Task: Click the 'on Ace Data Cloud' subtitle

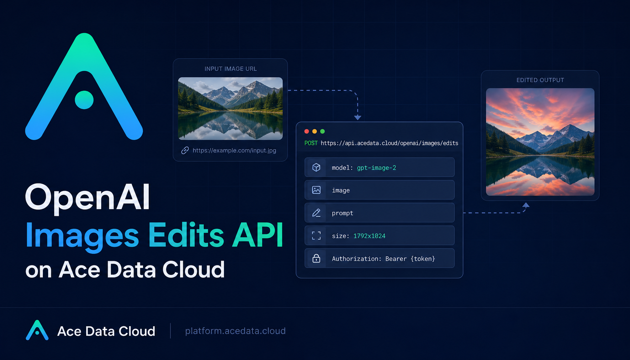Action: [x=125, y=270]
